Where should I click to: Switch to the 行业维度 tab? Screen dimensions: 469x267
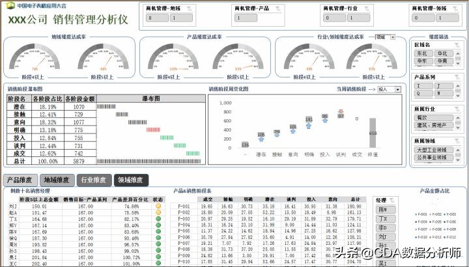coord(94,180)
